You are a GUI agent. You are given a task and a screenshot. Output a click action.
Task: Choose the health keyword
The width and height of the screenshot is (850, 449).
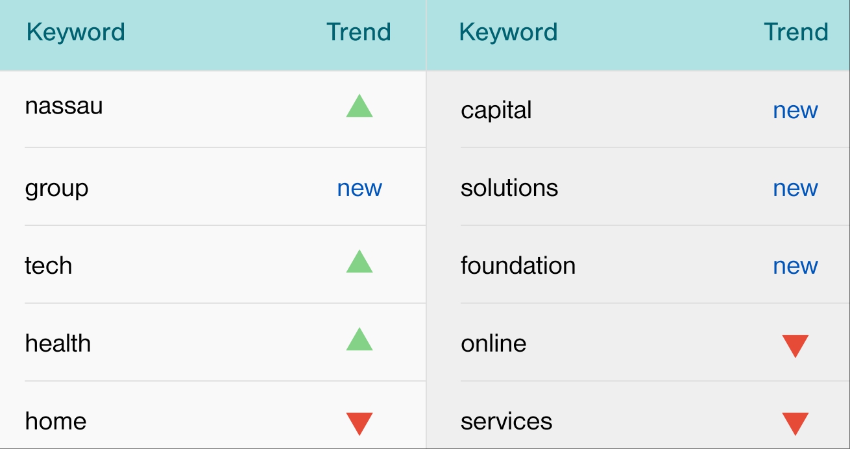pyautogui.click(x=58, y=343)
